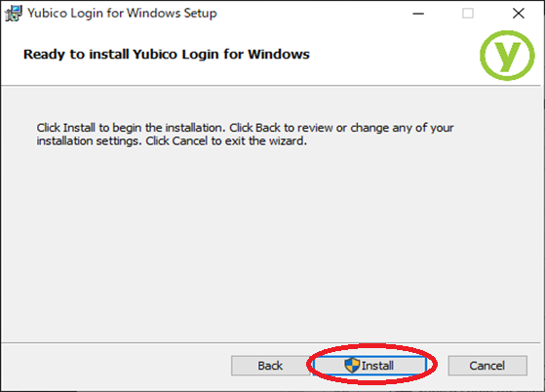Click the Install button to begin installation
Viewport: 545px width, 392px height.
click(370, 366)
